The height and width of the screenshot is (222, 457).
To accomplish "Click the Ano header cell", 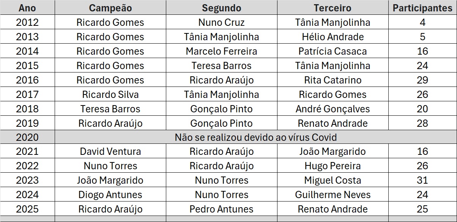I will point(27,8).
